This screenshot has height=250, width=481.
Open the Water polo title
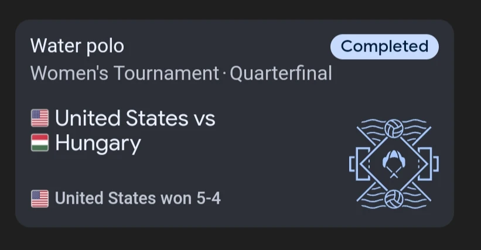pos(77,46)
